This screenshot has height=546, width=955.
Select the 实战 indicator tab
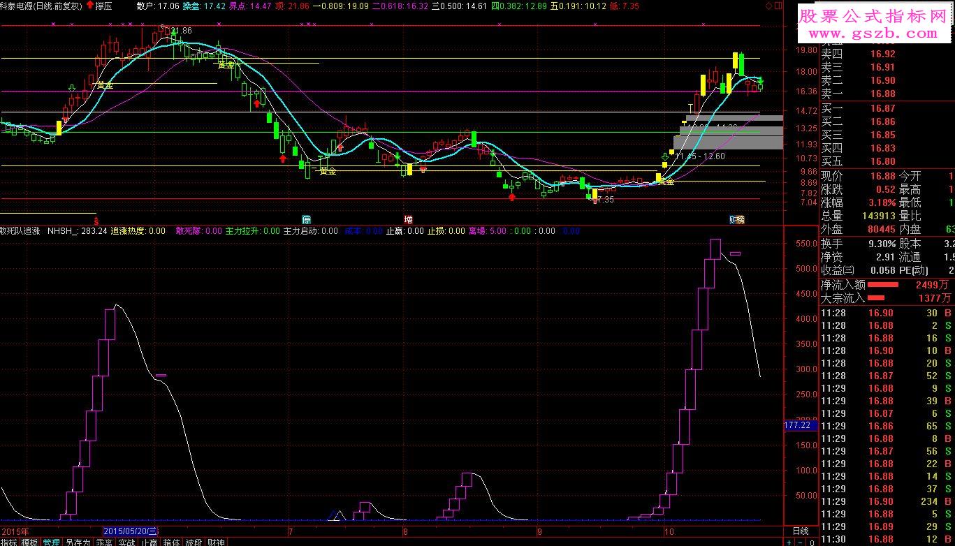pyautogui.click(x=126, y=542)
